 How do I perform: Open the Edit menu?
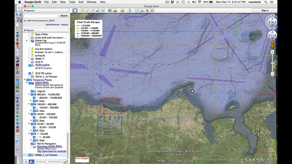click(54, 2)
